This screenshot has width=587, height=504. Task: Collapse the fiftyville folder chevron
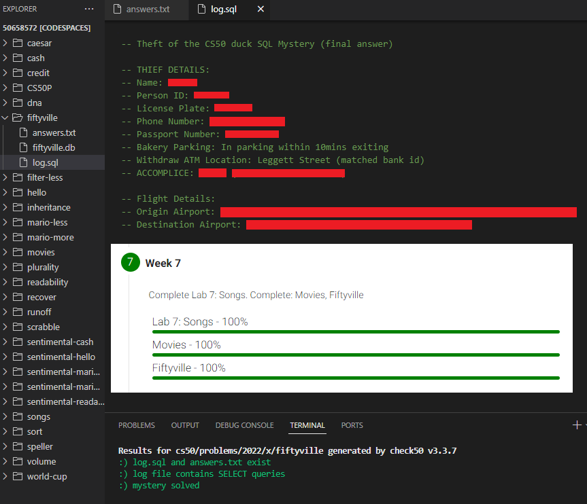coord(5,118)
